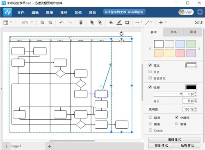Open the black line color swatch

pos(191,87)
